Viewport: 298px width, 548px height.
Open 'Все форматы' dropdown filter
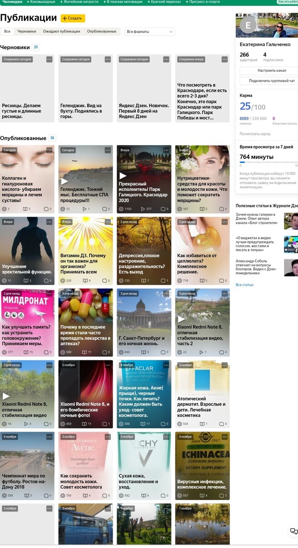pos(150,32)
